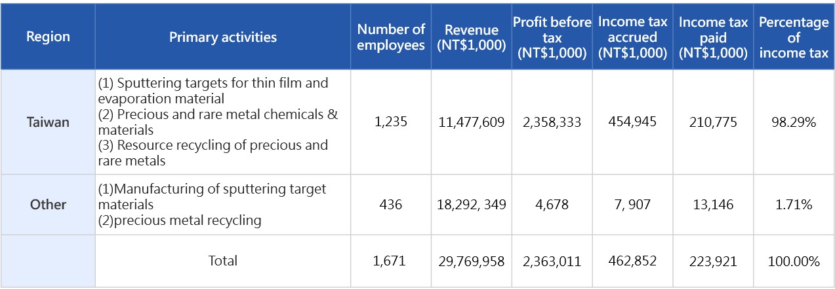Select the Revenue (NT$1,000) header
The width and height of the screenshot is (835, 289).
click(471, 38)
